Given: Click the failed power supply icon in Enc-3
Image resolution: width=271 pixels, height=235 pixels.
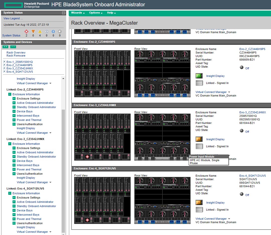Looking at the screenshot, I should point(87,157).
